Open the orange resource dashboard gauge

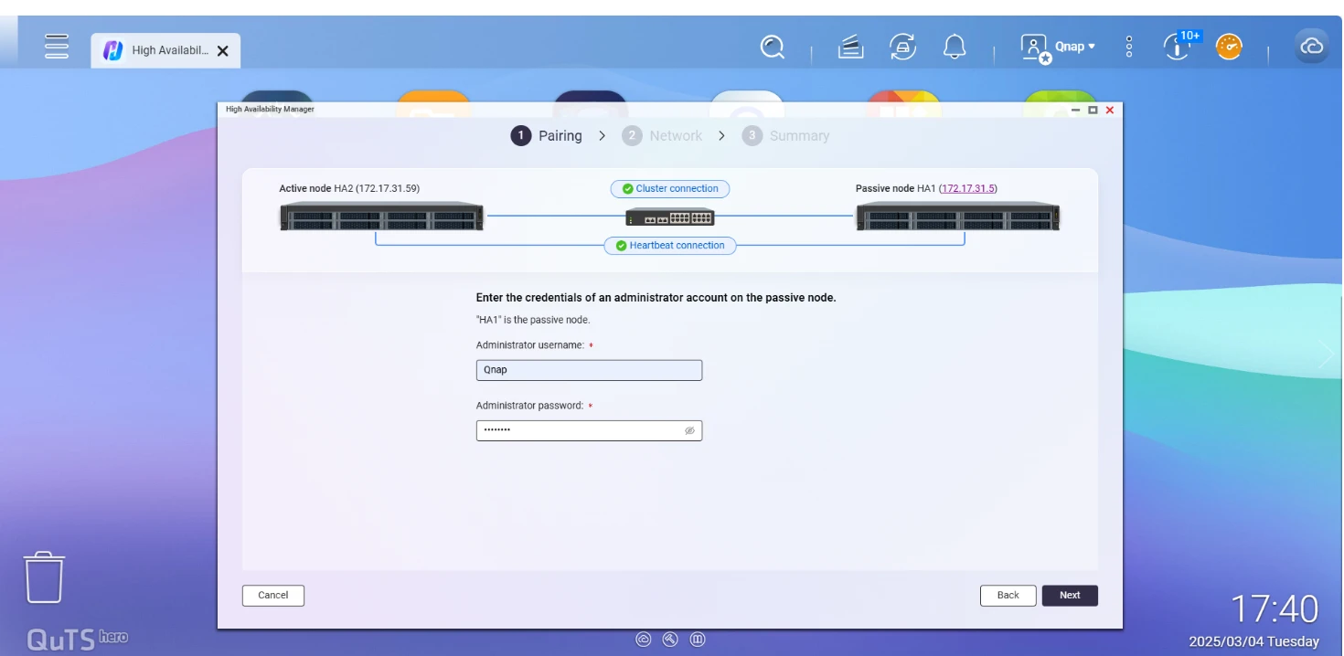coord(1229,47)
